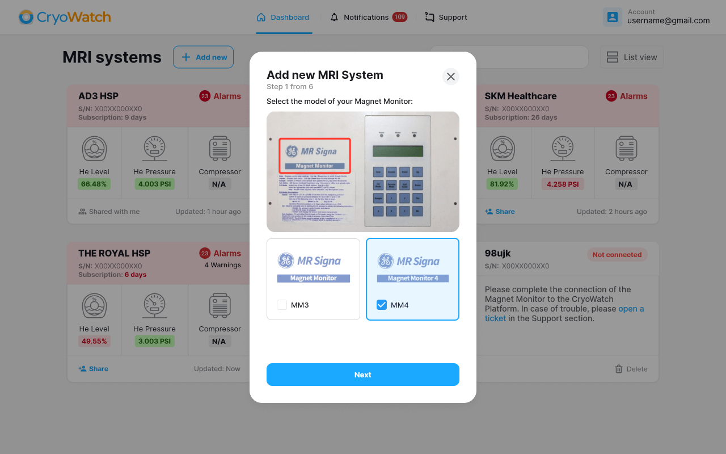Click AD3 HSP He Level icon

click(94, 149)
